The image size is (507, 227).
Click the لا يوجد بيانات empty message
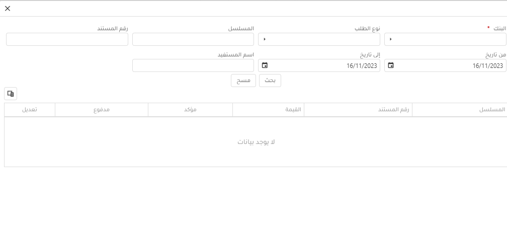pos(256,142)
